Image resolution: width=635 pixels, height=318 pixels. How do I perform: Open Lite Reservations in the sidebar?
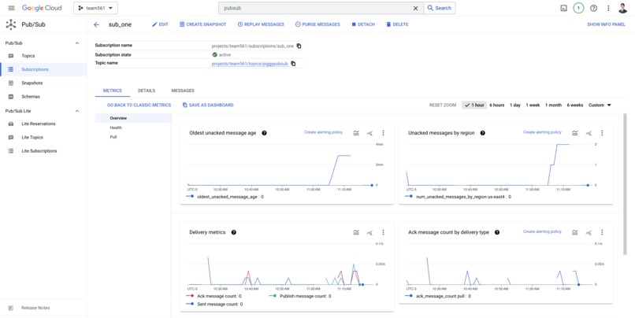[43, 124]
